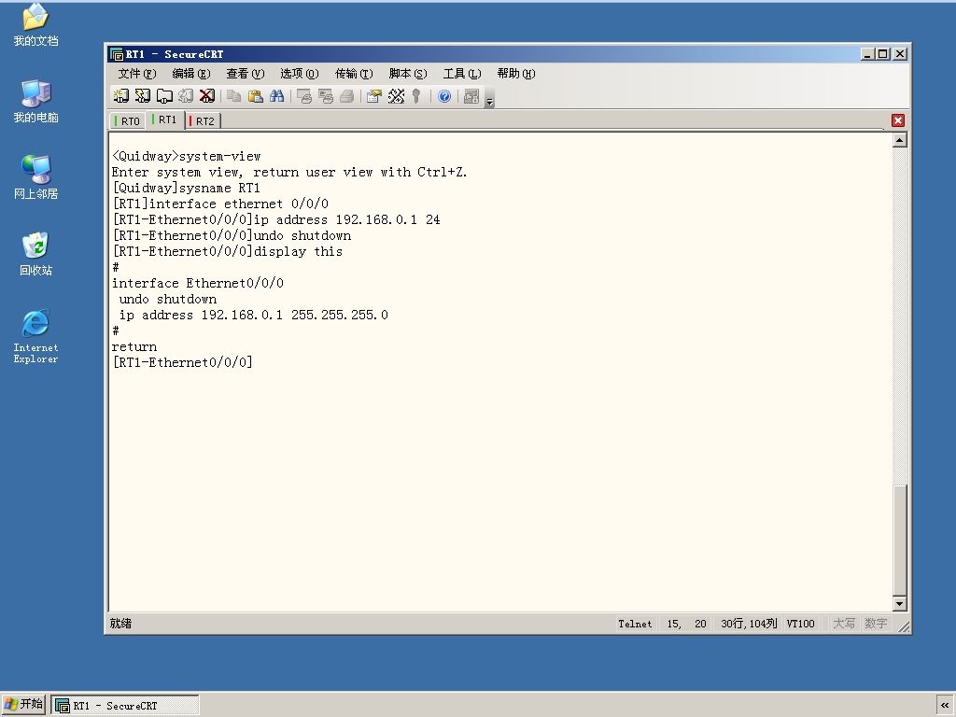Click the Keymap Editor icon
956x717 pixels.
[396, 96]
